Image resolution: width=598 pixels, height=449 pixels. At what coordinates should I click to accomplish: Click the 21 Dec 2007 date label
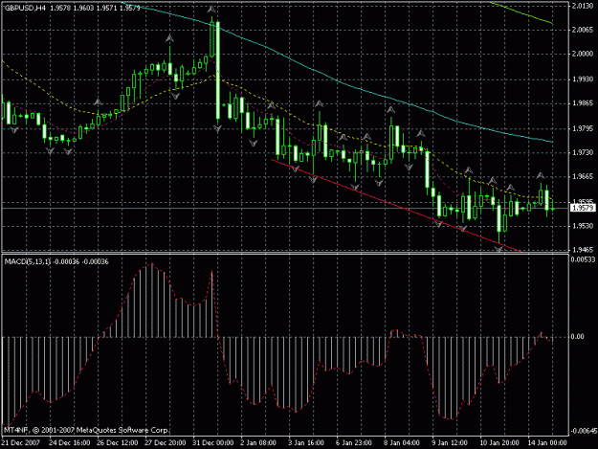click(21, 443)
